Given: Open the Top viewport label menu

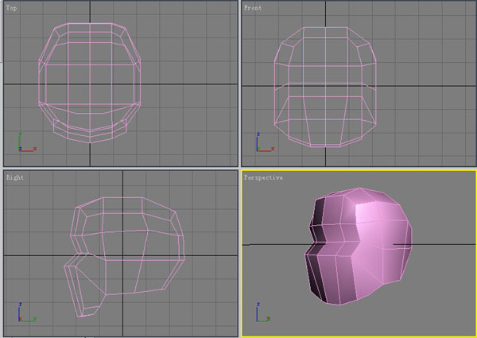Looking at the screenshot, I should tap(13, 8).
